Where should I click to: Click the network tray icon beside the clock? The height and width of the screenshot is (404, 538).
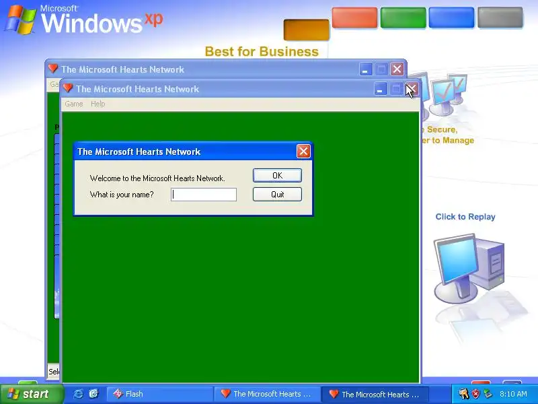click(488, 394)
